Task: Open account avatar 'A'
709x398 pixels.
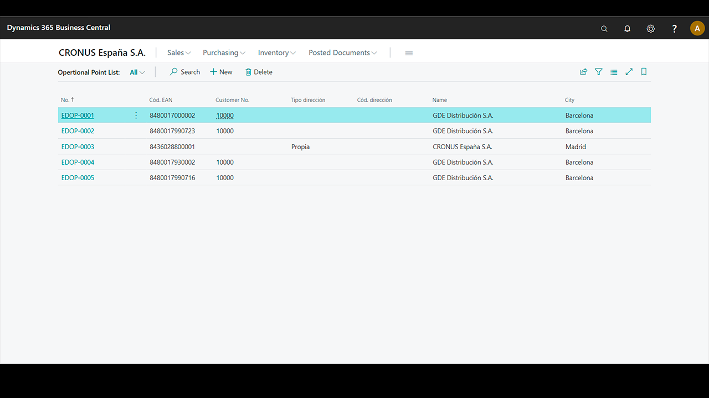Action: [697, 28]
